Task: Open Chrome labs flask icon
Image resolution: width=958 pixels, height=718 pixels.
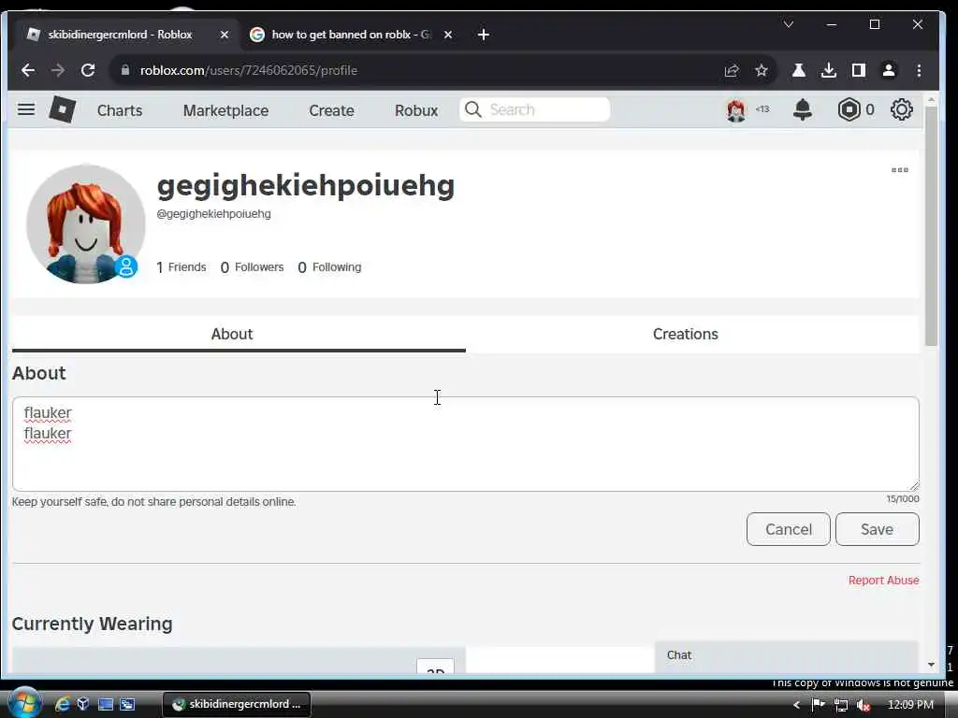Action: click(799, 70)
